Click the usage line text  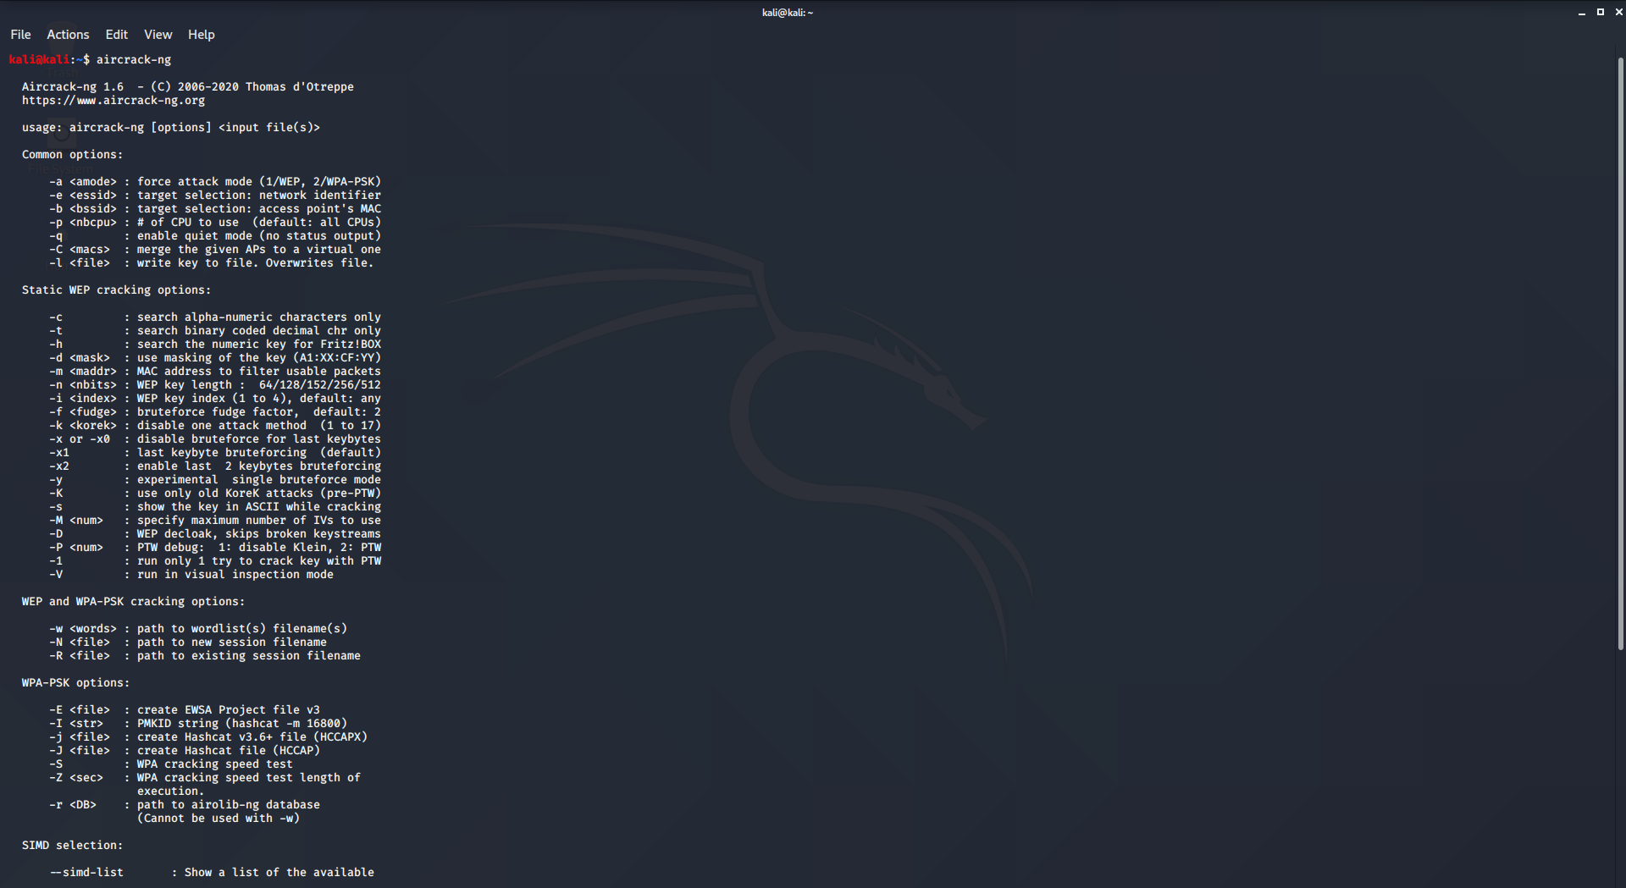171,128
